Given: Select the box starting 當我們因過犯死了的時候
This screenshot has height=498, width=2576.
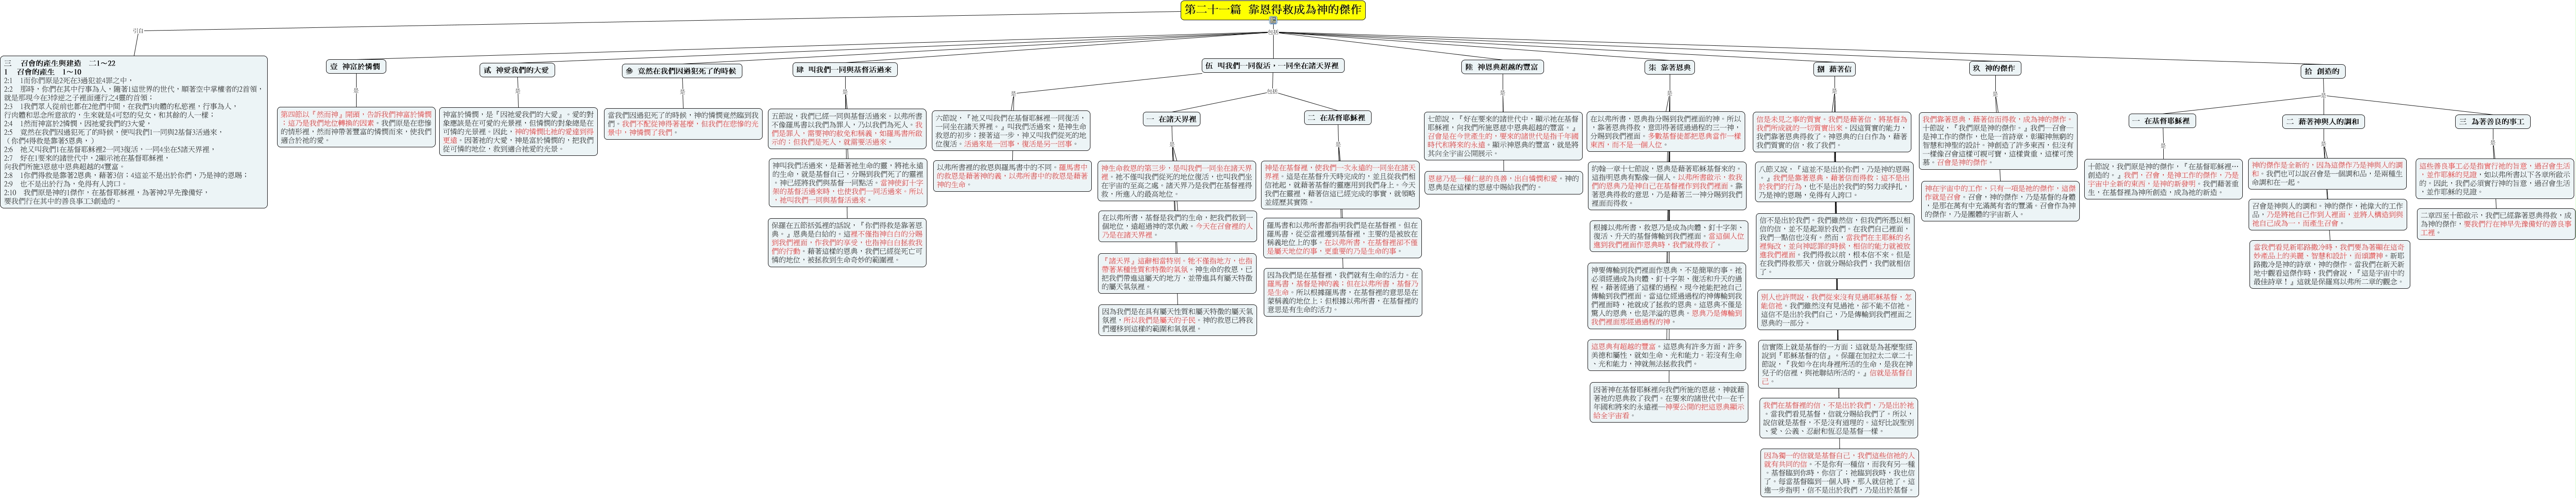Looking at the screenshot, I should [682, 124].
